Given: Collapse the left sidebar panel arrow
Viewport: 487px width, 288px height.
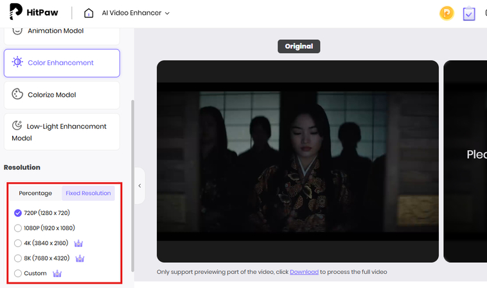Looking at the screenshot, I should [140, 186].
